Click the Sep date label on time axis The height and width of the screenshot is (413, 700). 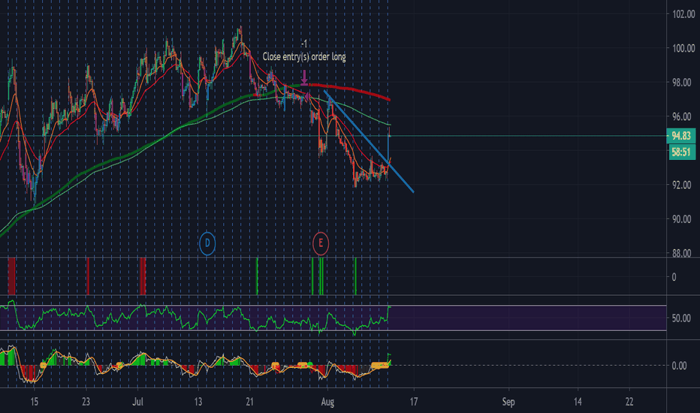pos(508,402)
